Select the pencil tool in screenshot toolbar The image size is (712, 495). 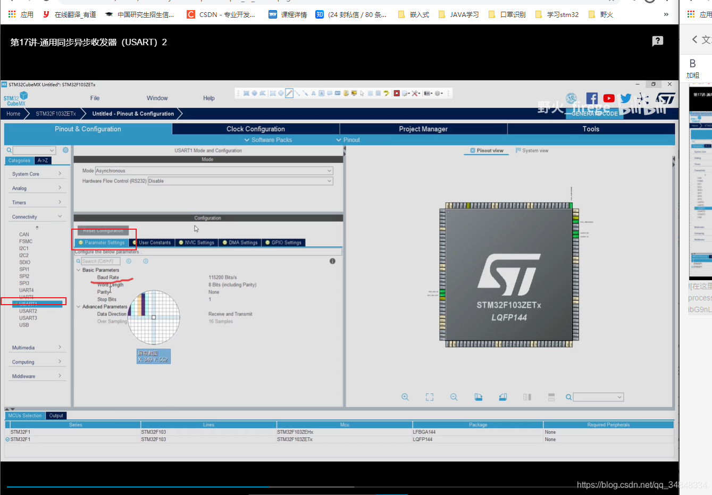point(289,93)
